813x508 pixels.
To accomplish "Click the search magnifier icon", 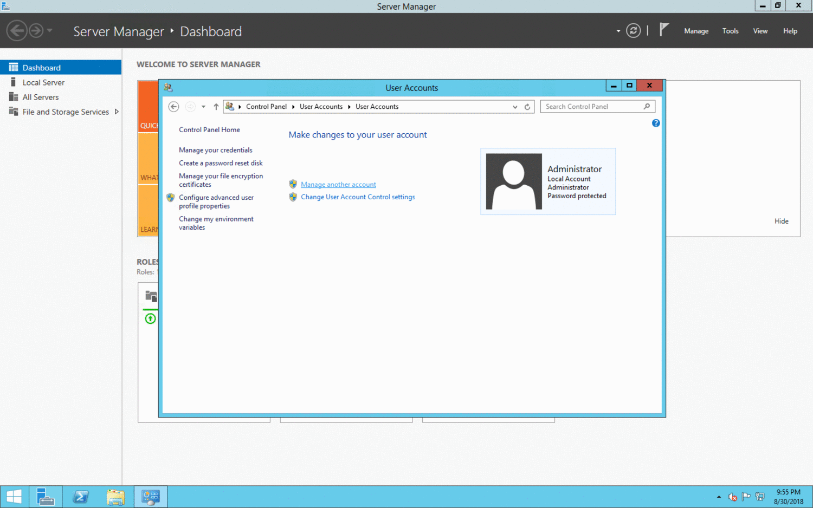I will coord(647,106).
